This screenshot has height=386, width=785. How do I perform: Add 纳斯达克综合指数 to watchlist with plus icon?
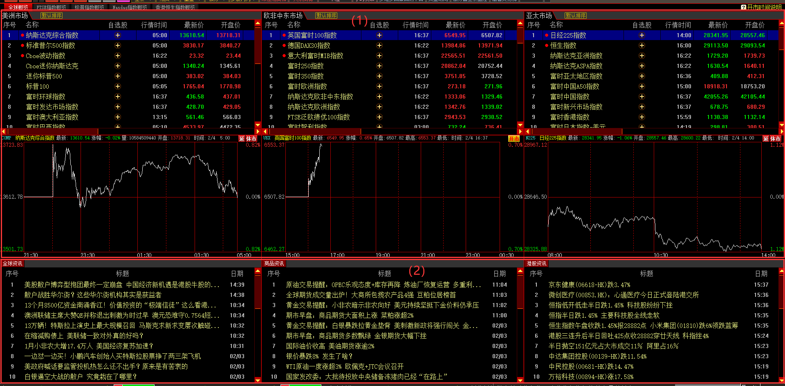pos(118,35)
